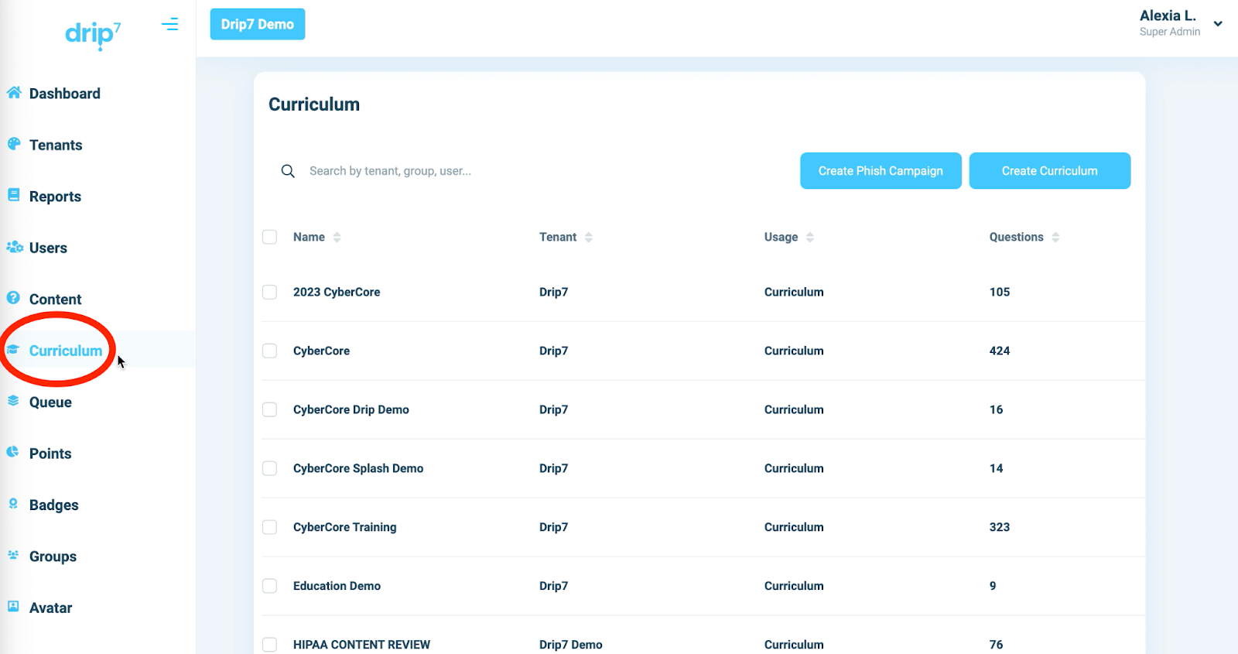Check the CyberCore Splash Demo checkbox

270,468
